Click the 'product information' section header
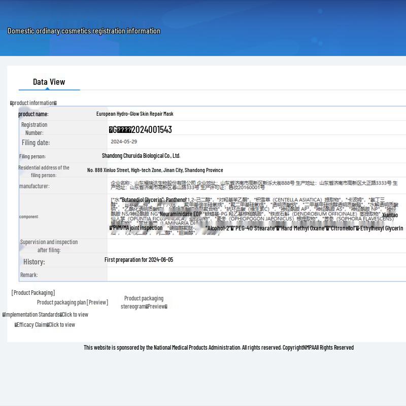The height and width of the screenshot is (406, 406). tap(33, 103)
